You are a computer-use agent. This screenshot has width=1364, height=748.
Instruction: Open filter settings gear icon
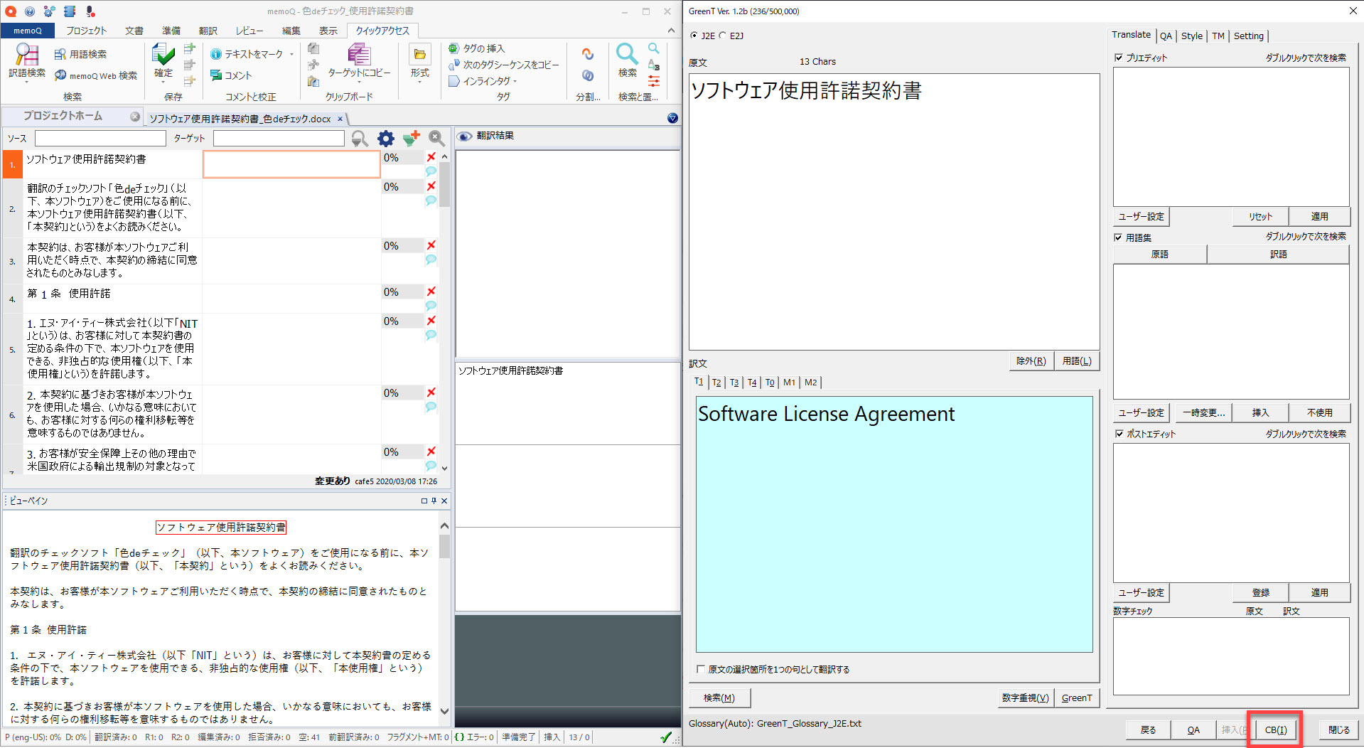385,139
